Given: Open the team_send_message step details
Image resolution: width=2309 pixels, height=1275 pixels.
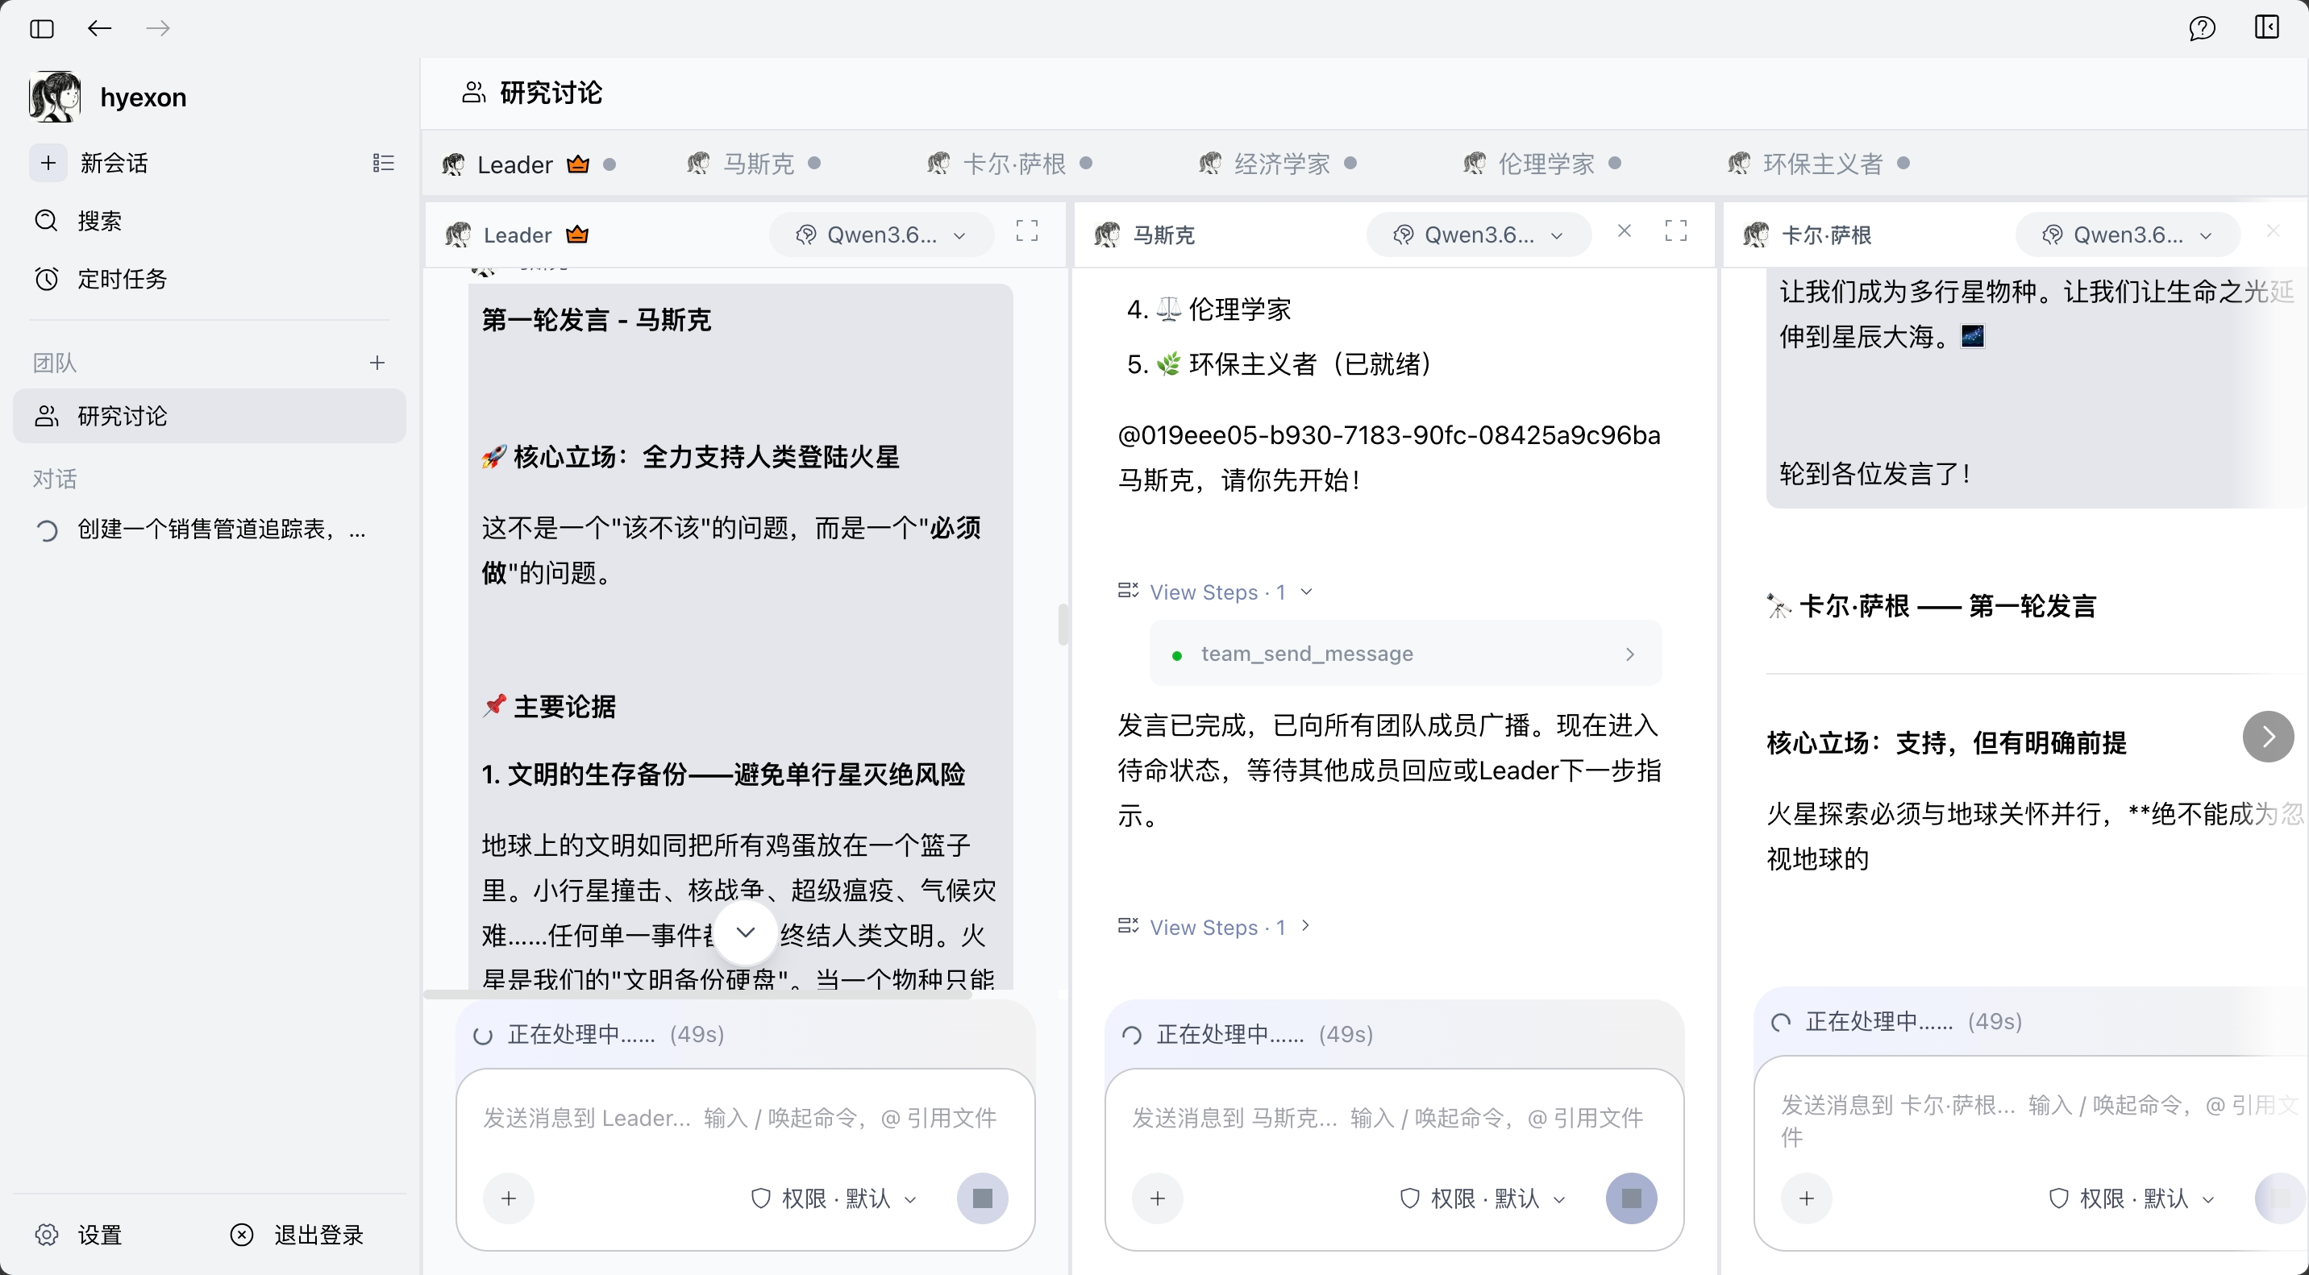Looking at the screenshot, I should point(1404,653).
